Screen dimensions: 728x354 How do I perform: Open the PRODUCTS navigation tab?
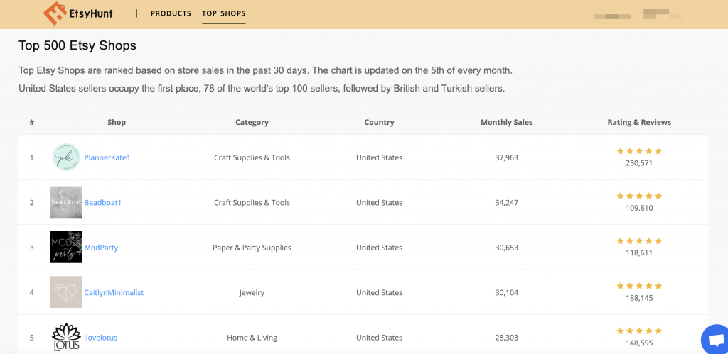pyautogui.click(x=171, y=13)
